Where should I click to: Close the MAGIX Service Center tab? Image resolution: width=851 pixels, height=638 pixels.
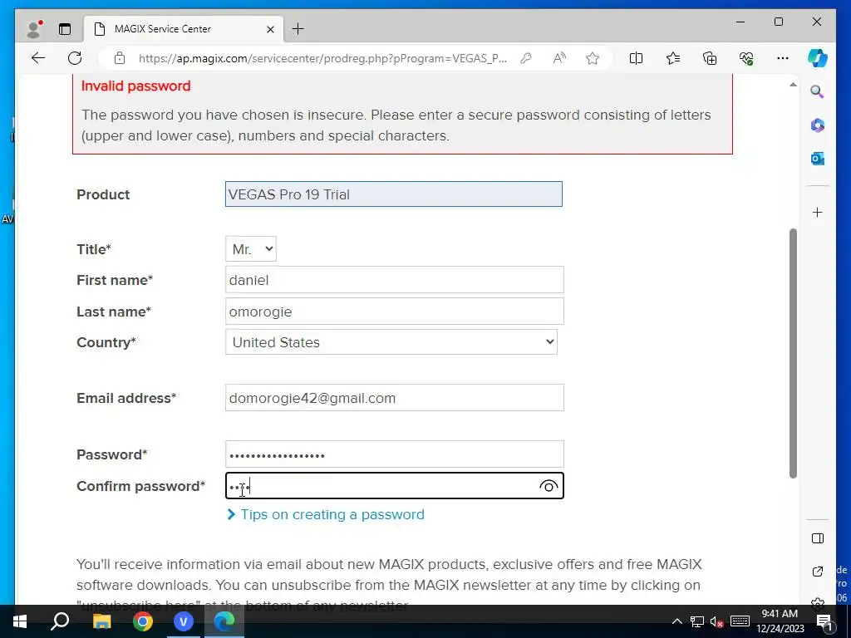[x=270, y=29]
